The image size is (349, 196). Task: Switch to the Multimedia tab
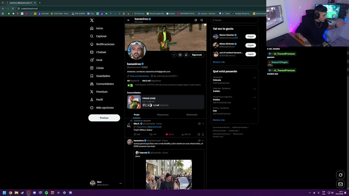point(192,115)
